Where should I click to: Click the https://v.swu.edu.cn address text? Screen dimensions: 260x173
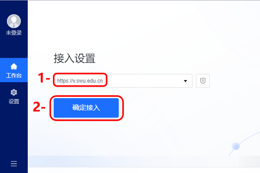click(x=80, y=81)
